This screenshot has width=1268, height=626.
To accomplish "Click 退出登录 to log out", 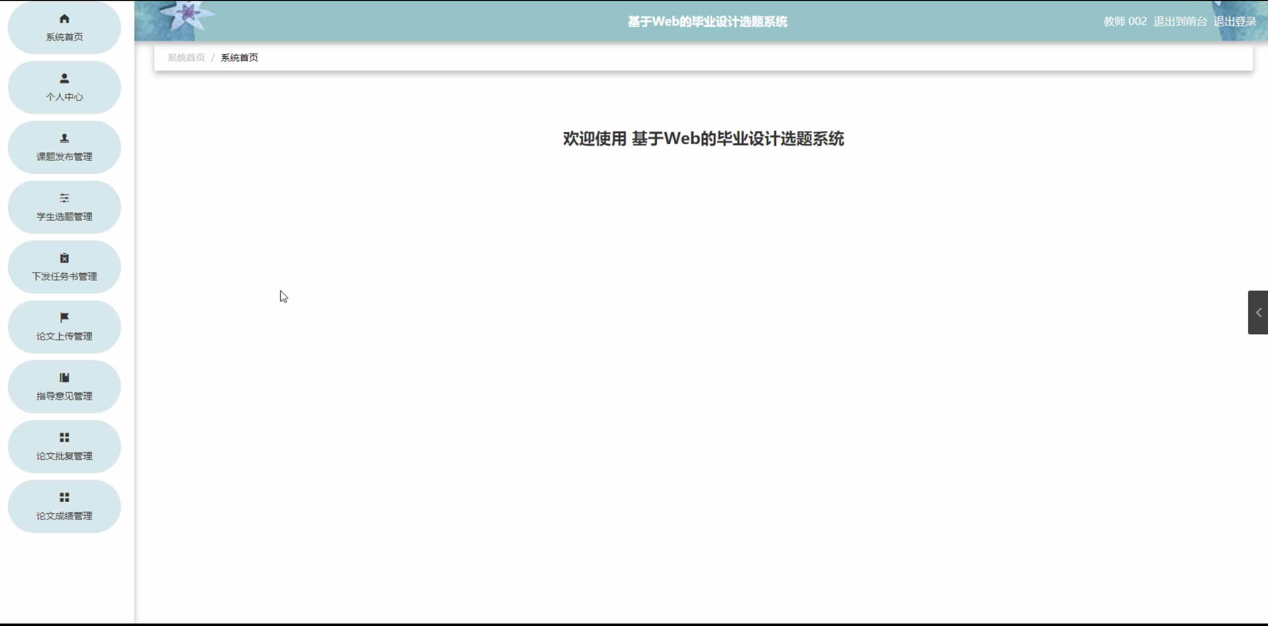I will 1235,21.
